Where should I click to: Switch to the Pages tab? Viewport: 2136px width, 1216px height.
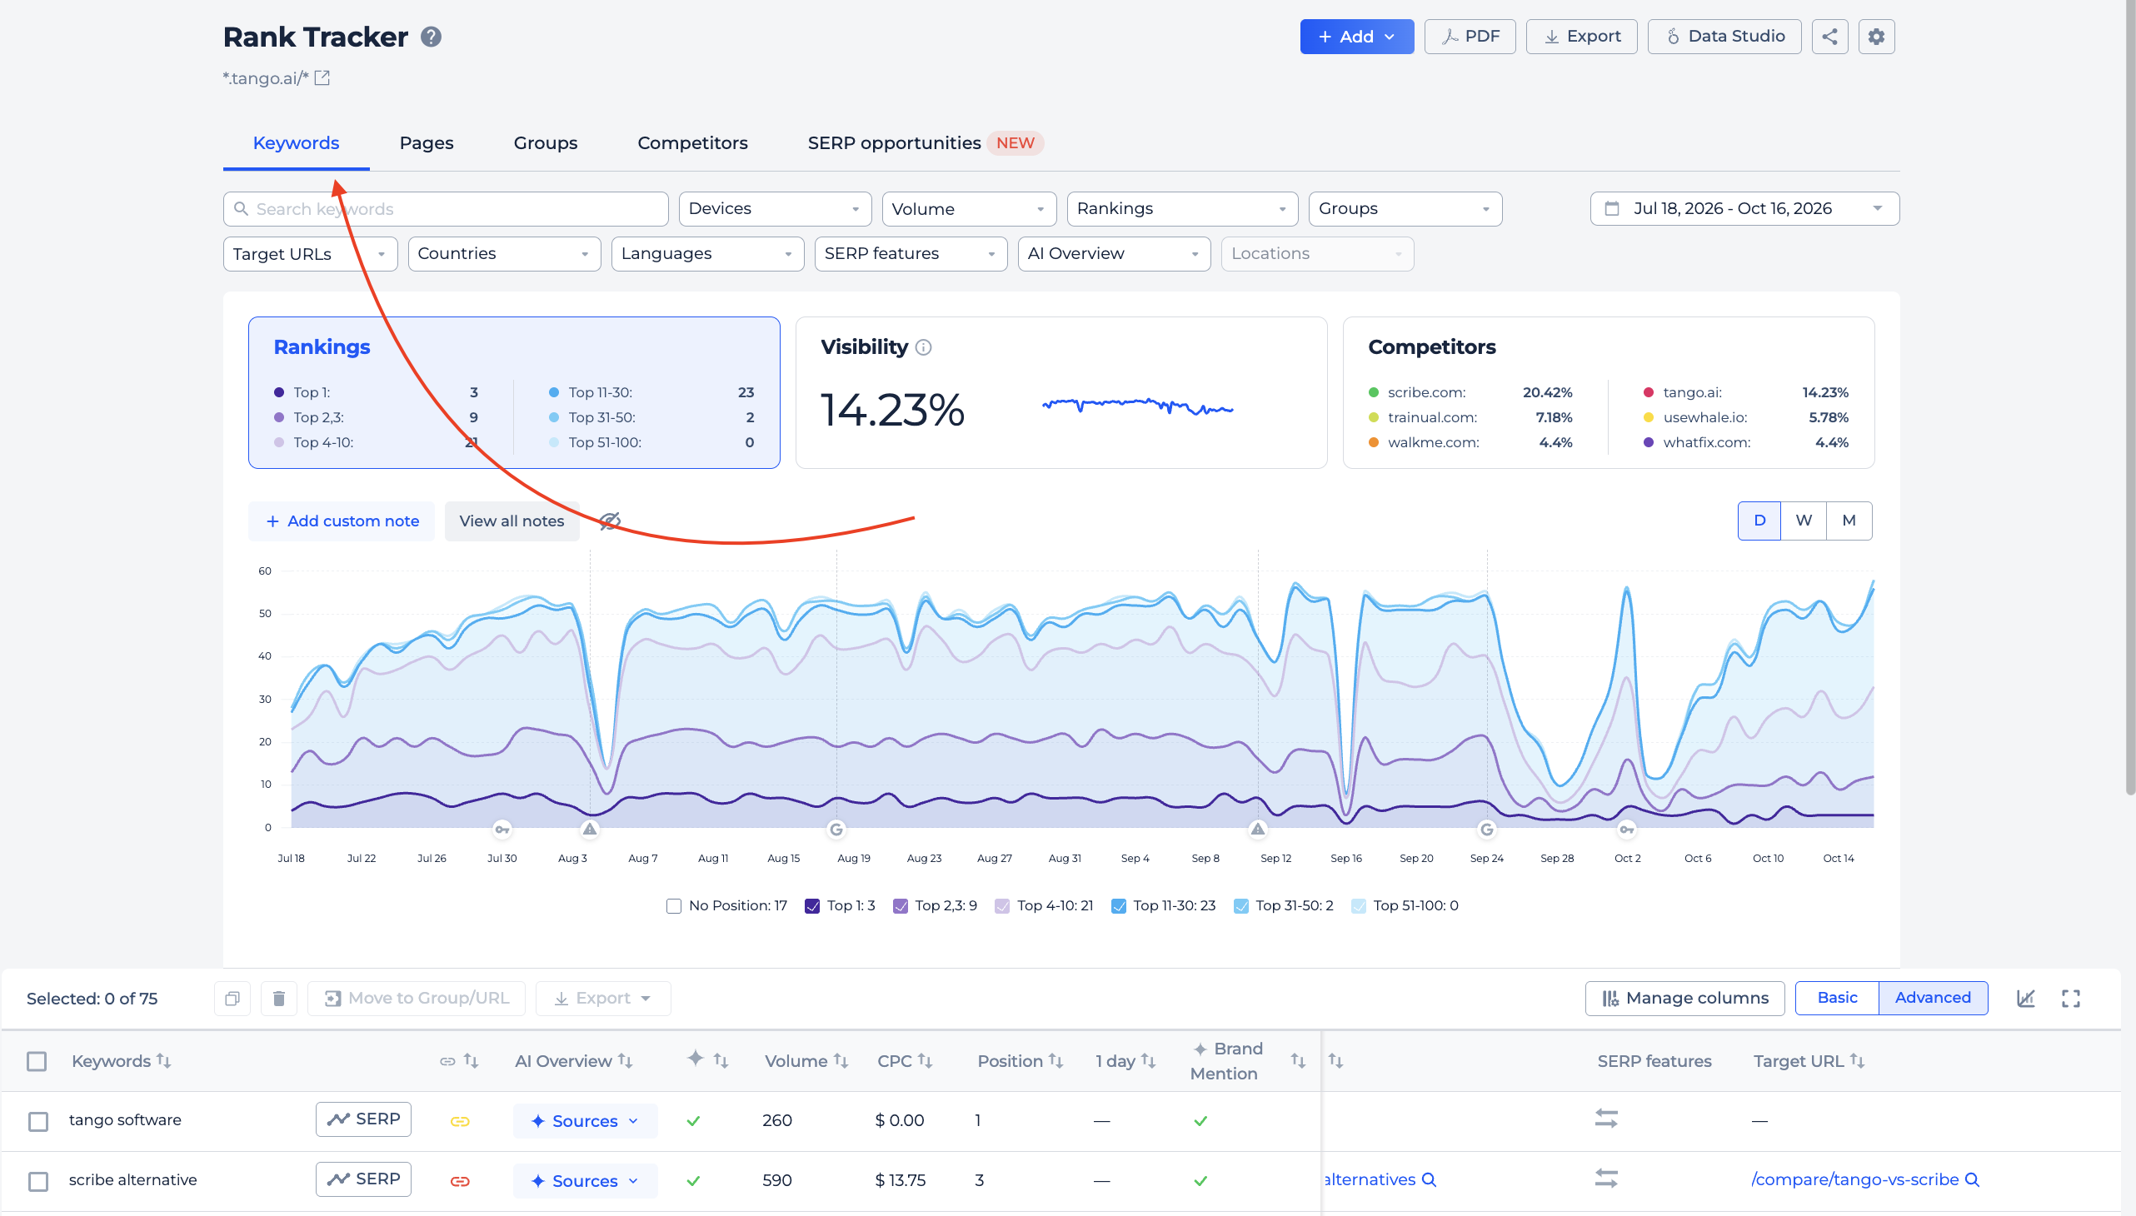click(x=426, y=142)
